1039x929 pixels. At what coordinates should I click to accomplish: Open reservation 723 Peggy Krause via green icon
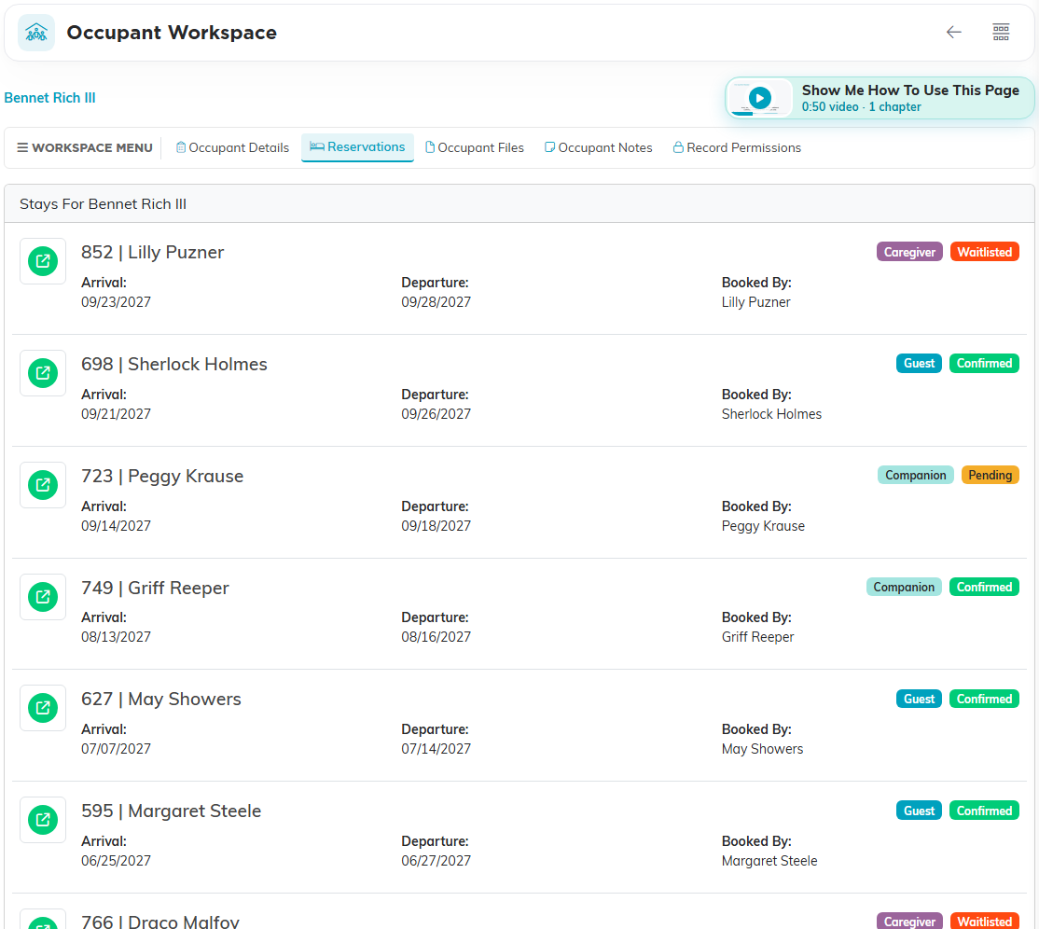click(x=43, y=485)
